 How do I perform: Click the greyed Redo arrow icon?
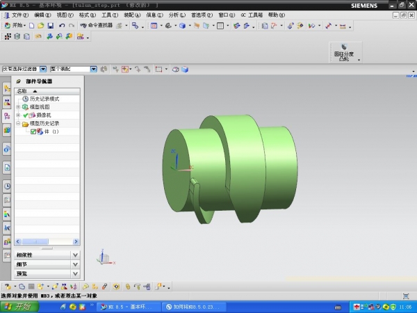click(x=72, y=26)
